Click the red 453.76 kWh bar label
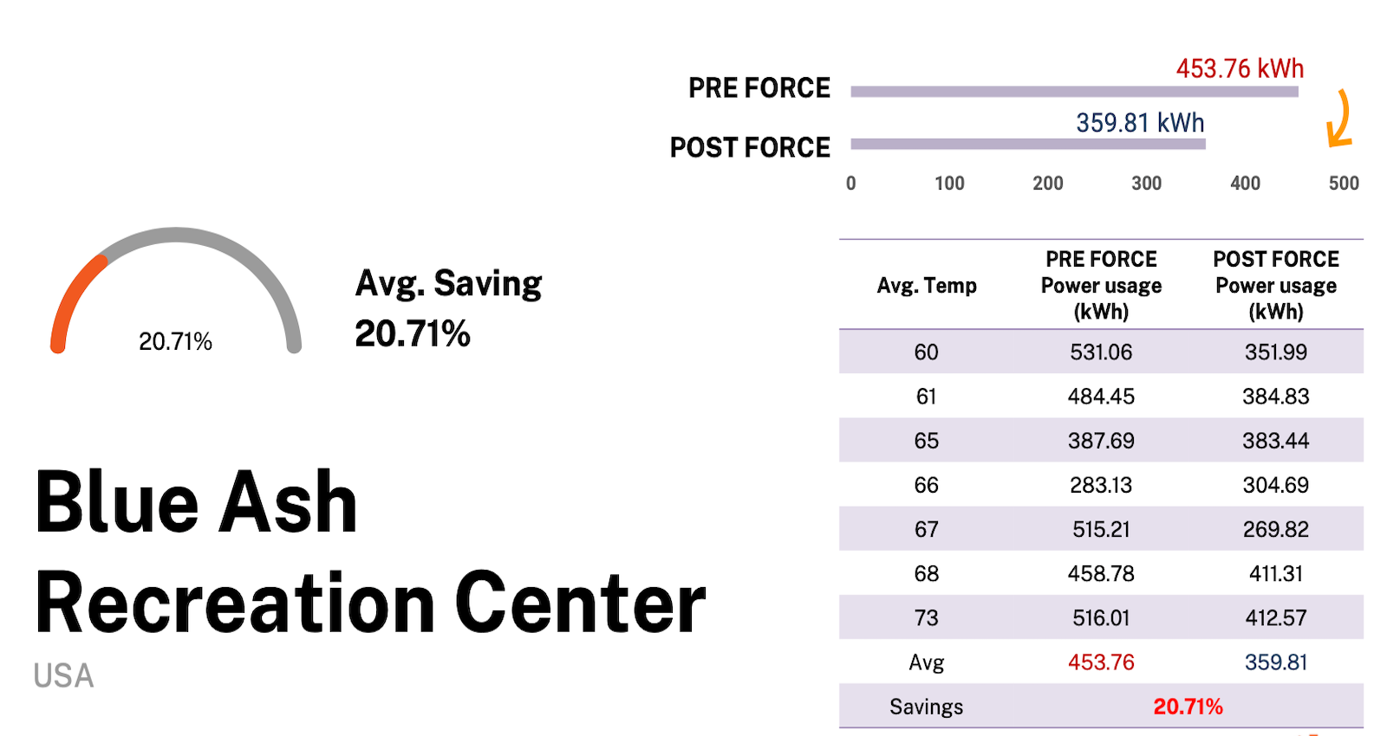Viewport: 1387px width, 736px height. point(1240,68)
